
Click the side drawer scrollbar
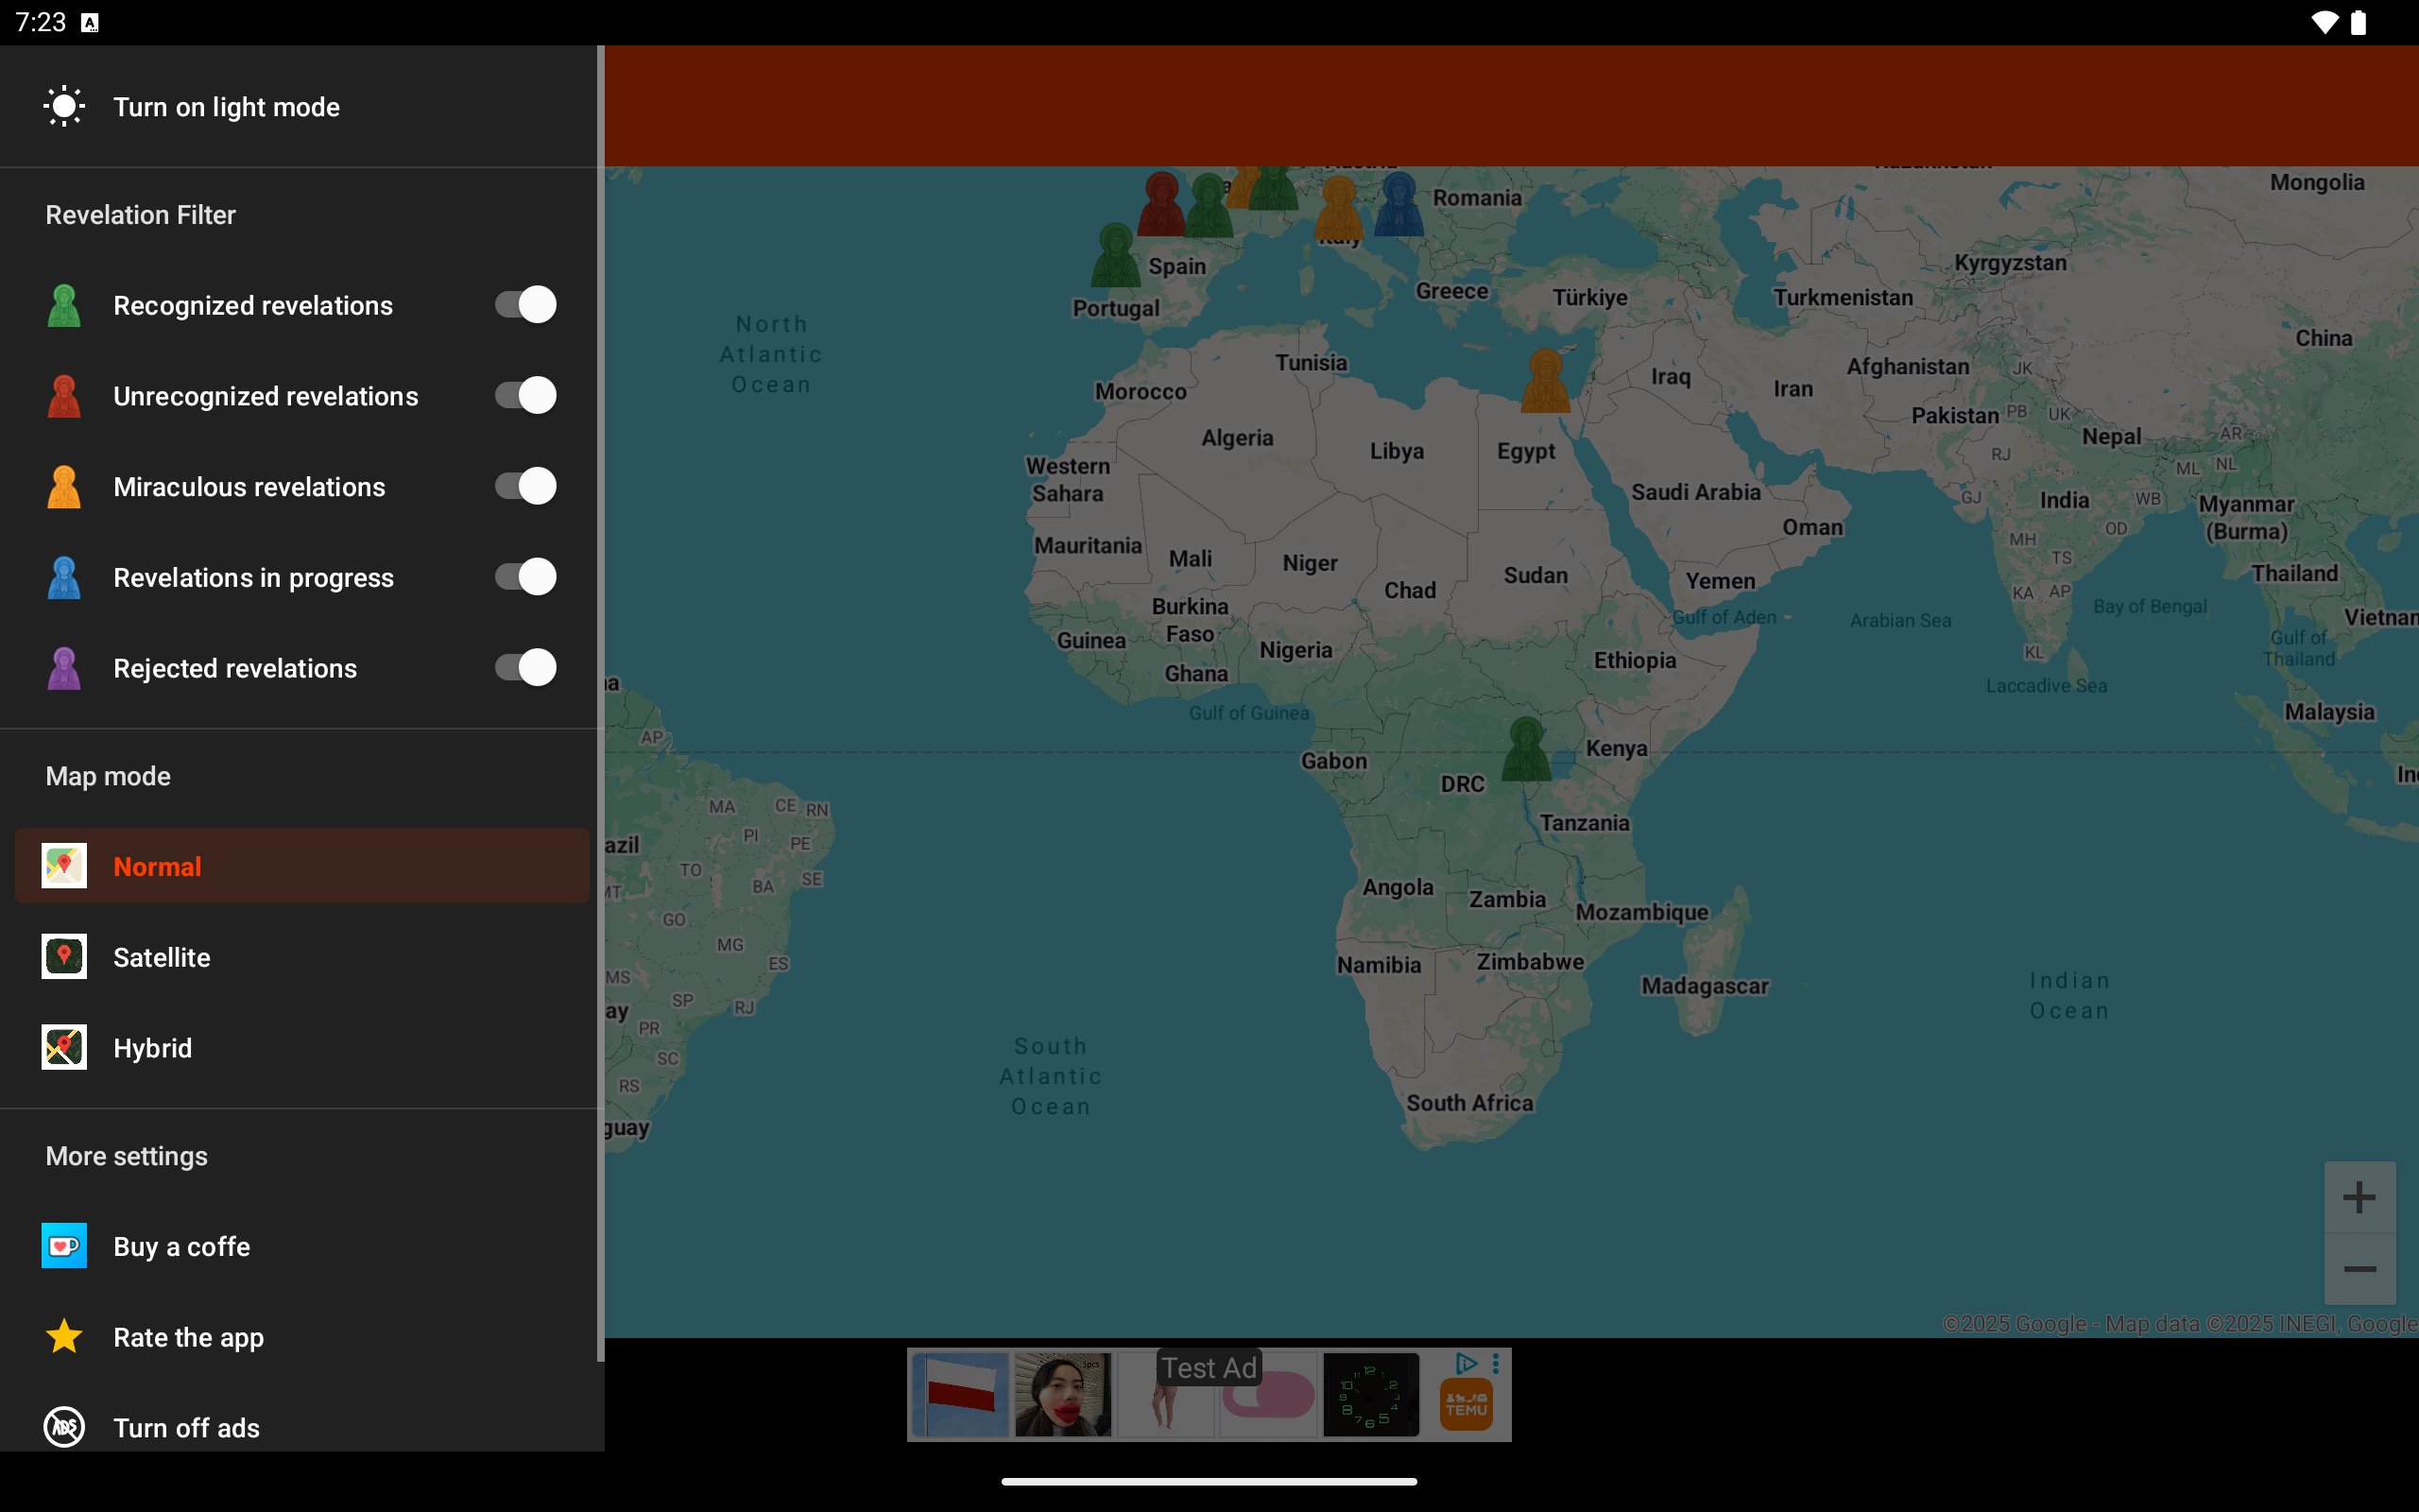(600, 700)
